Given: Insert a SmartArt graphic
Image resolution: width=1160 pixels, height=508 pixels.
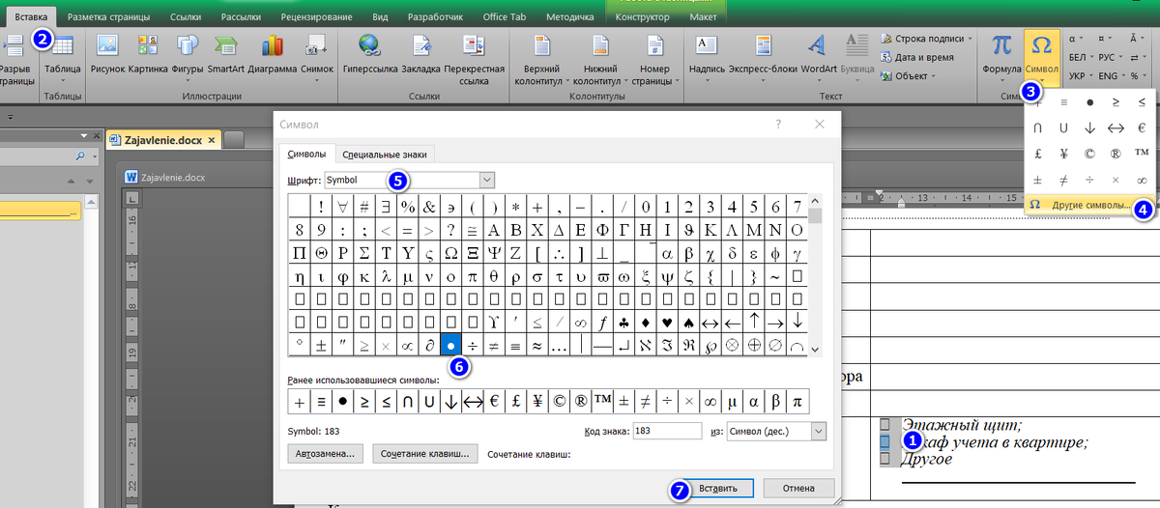Looking at the screenshot, I should [x=225, y=54].
